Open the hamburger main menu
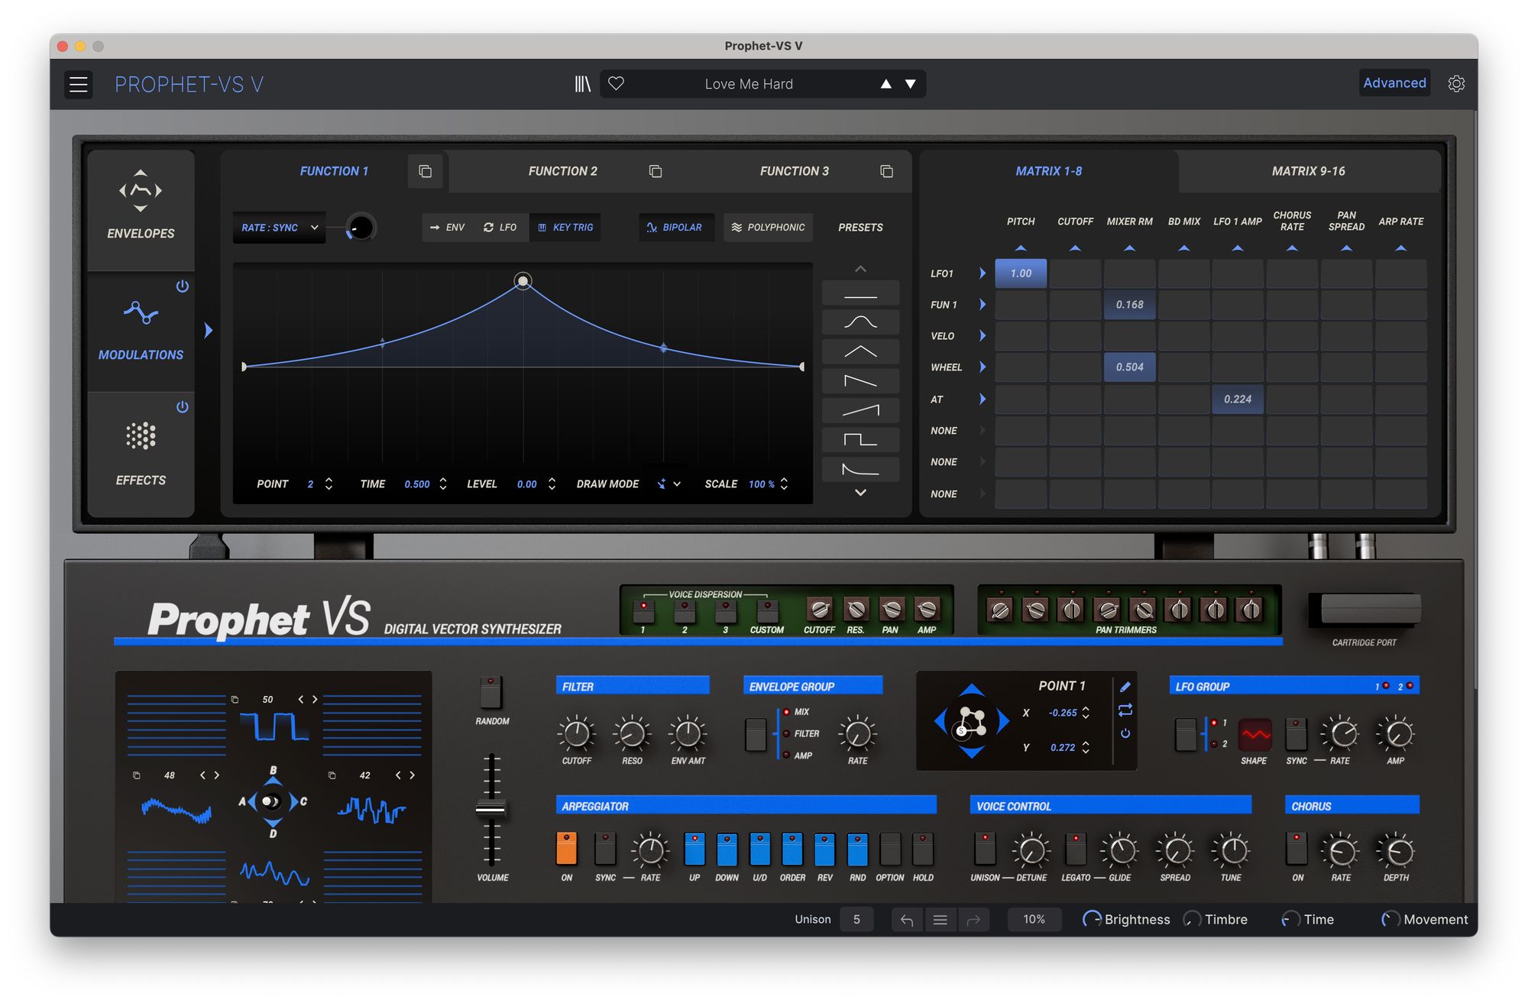Viewport: 1528px width, 1003px height. 79,84
